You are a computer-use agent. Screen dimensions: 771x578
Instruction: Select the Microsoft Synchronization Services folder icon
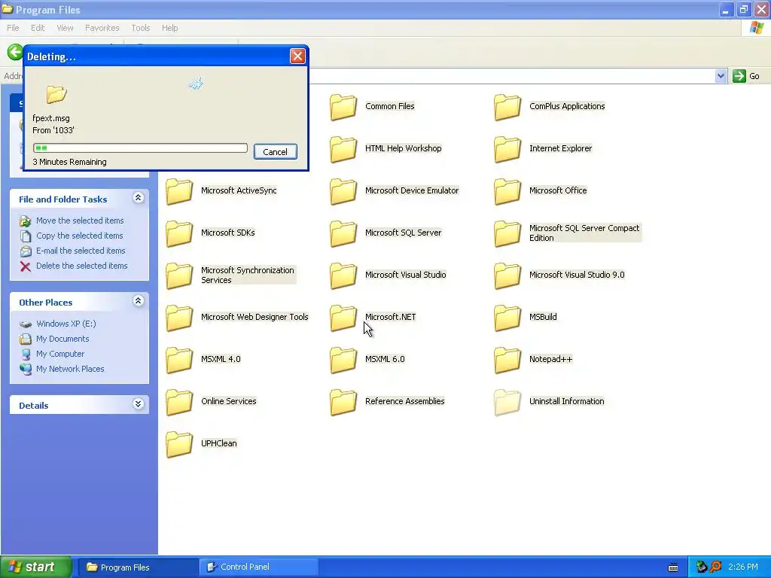(x=179, y=275)
